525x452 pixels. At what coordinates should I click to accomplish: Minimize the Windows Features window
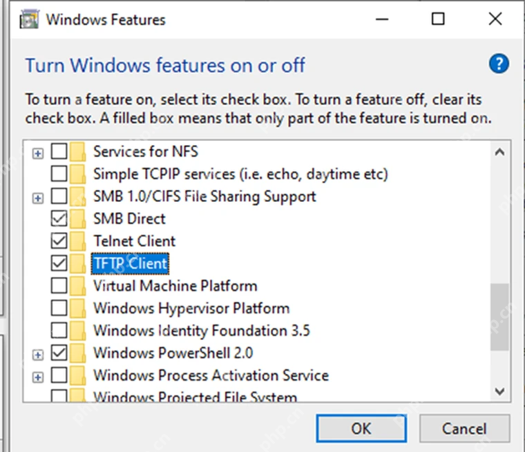click(382, 19)
